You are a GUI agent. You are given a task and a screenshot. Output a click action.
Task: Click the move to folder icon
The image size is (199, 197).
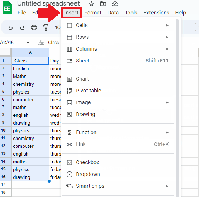coord(103,4)
